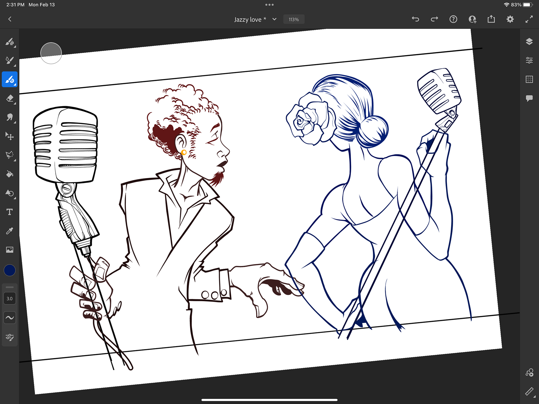Screen dimensions: 539x404
Task: Open the App integrations icon
Action: [x=529, y=373]
